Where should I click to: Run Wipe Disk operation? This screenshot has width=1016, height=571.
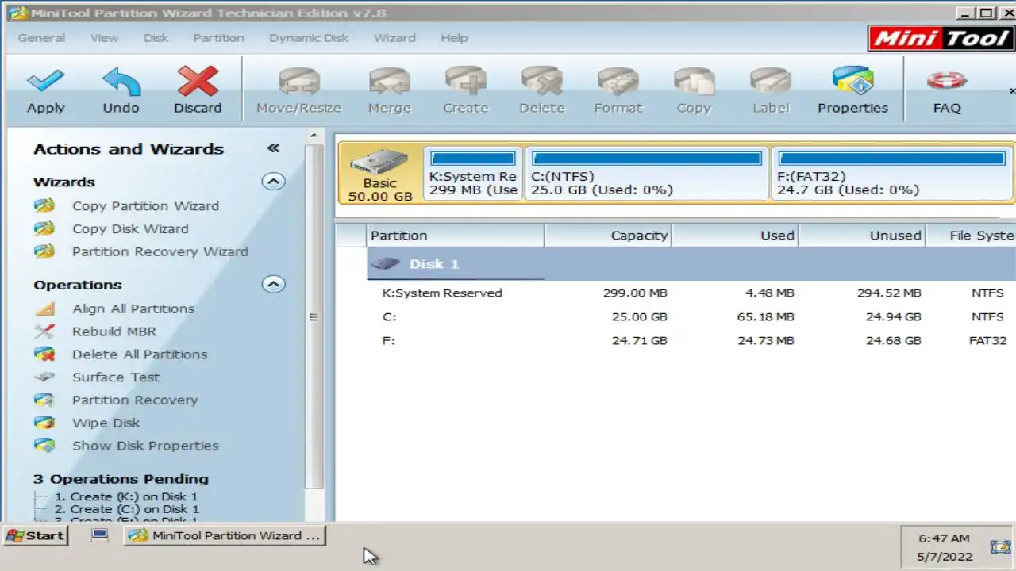(x=106, y=423)
